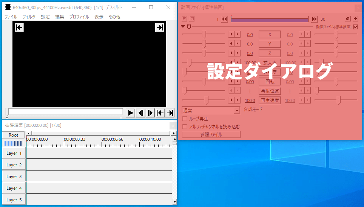Step back one frame in preview controls
Image resolution: width=364 pixels, height=207 pixels.
(141, 113)
